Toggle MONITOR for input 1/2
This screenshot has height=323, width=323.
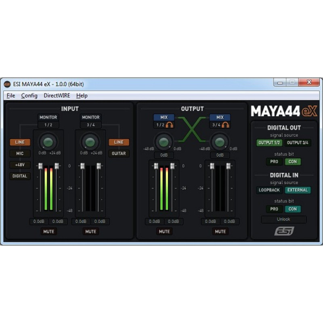48,117
